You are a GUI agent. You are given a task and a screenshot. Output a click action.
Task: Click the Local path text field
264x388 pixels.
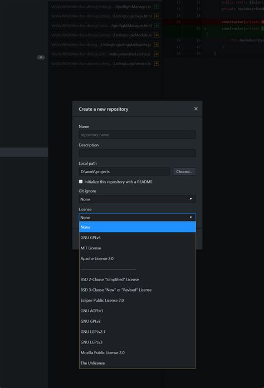click(124, 171)
